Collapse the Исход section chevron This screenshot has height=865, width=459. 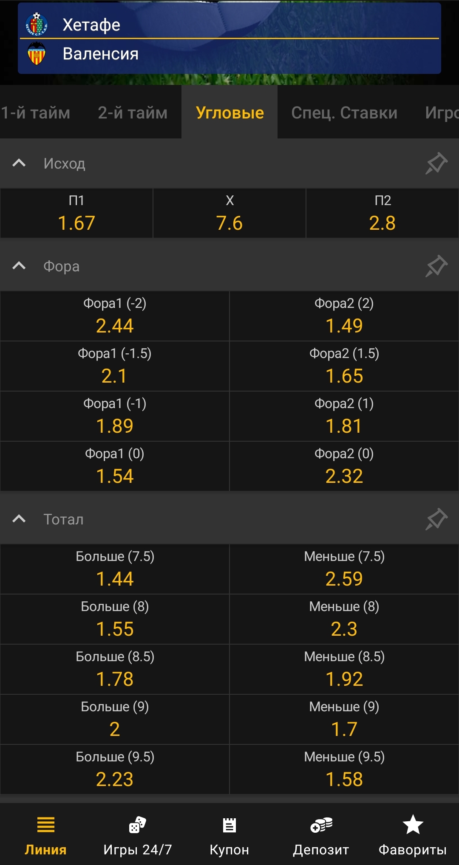click(19, 163)
